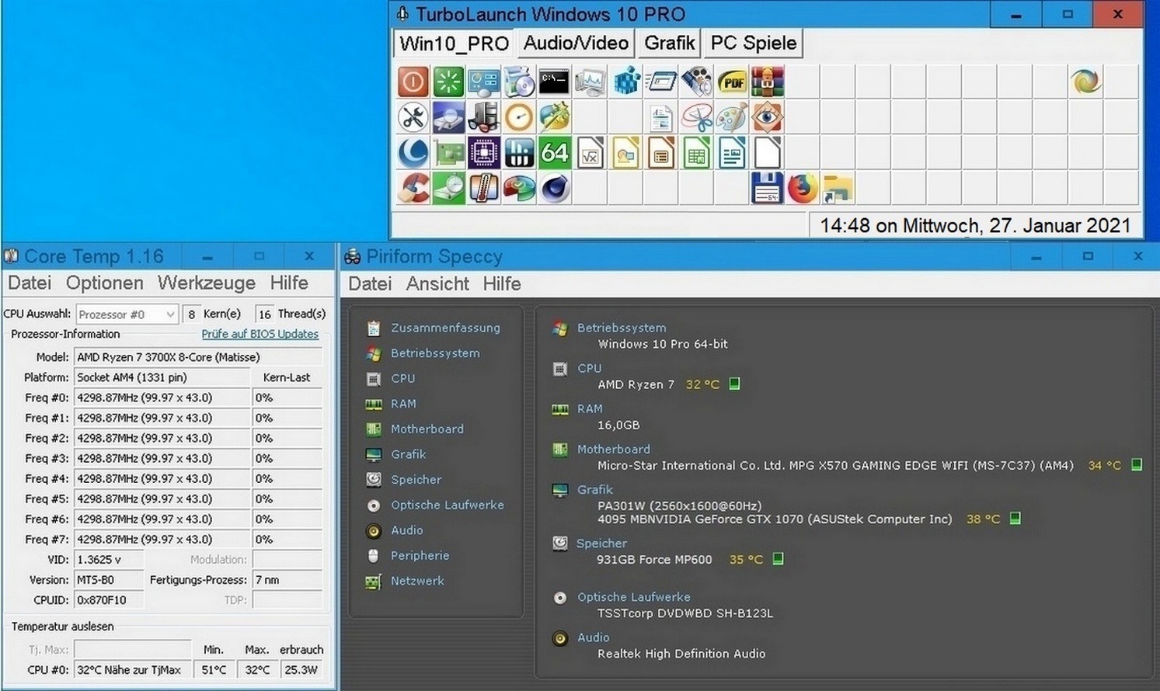Open the blue cubes registry editor icon
This screenshot has height=691, width=1160.
(x=625, y=82)
